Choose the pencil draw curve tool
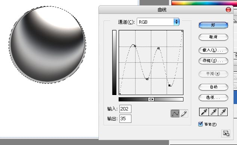This screenshot has height=145, width=237. tap(184, 113)
